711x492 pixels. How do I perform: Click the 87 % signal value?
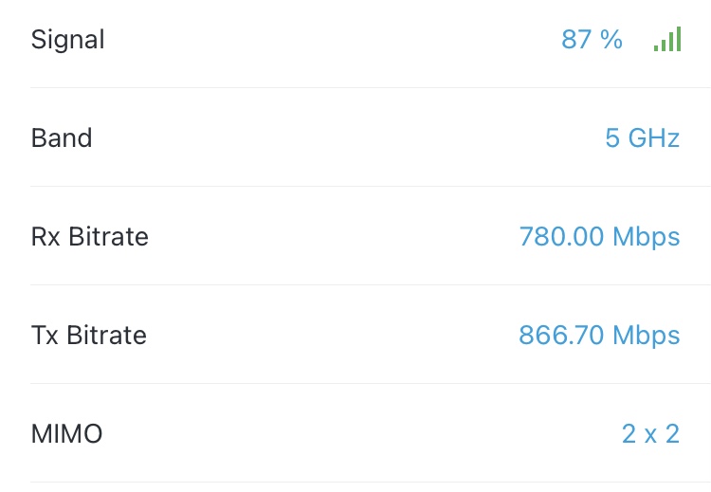592,40
